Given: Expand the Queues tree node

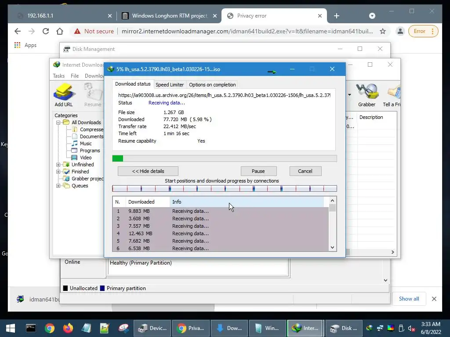Looking at the screenshot, I should tap(58, 186).
